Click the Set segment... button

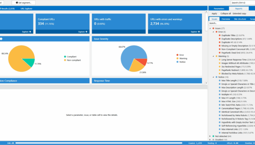[x=24, y=3]
